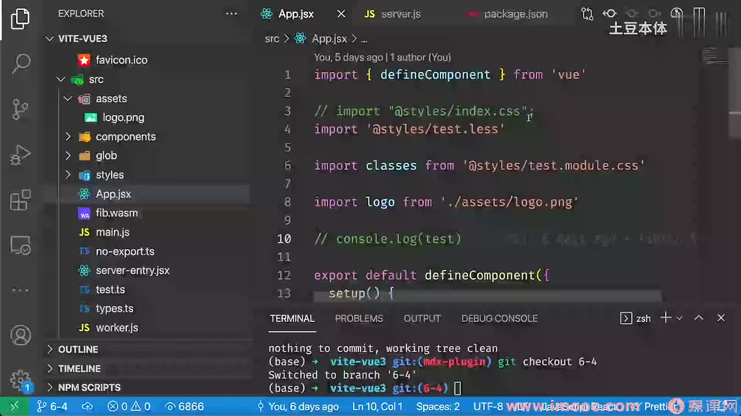This screenshot has height=416, width=741.
Task: Click the remote window icon in status bar
Action: click(14, 407)
